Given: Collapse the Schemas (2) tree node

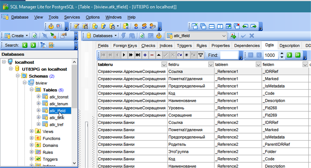Looking at the screenshot, I should (x=18, y=76).
